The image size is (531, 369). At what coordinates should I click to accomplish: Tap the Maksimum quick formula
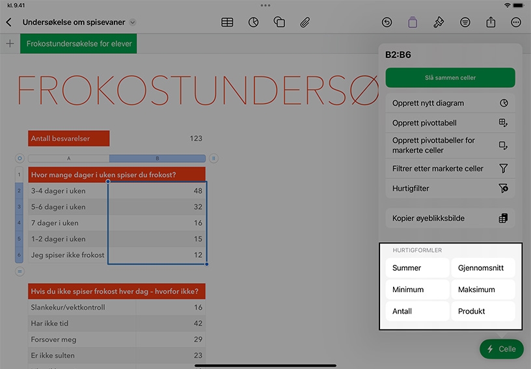pos(483,290)
